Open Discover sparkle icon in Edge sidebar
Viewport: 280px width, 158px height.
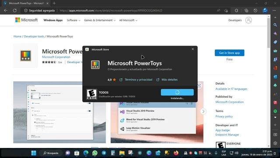[x=275, y=33]
